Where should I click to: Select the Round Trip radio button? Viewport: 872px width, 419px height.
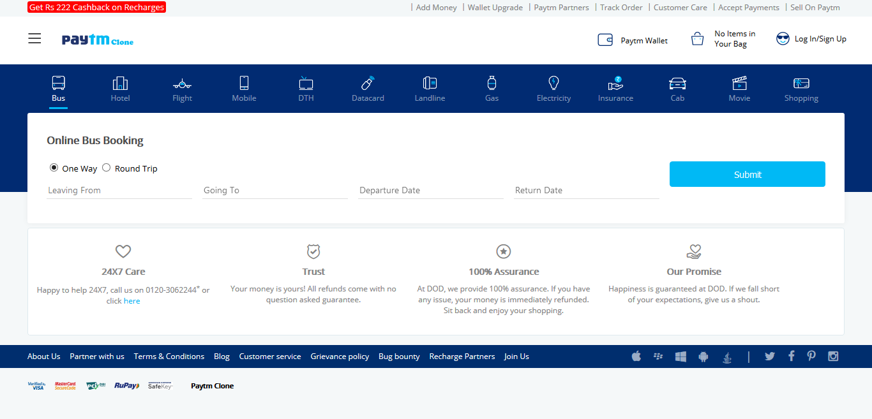point(107,168)
